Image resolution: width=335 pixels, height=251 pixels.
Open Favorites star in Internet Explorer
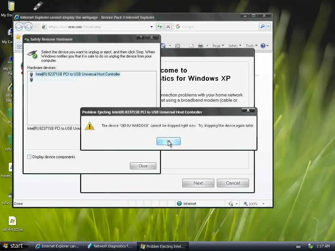pyautogui.click(x=18, y=37)
